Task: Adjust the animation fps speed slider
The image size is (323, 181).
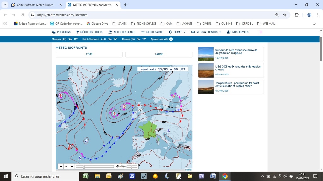Action: coord(132,167)
